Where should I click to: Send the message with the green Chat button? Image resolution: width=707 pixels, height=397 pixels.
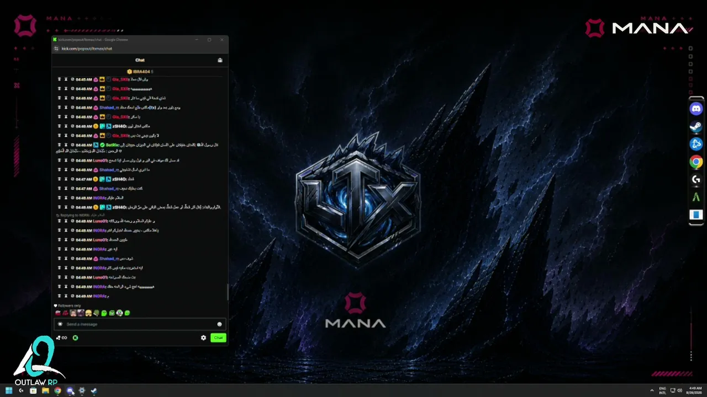pos(218,338)
